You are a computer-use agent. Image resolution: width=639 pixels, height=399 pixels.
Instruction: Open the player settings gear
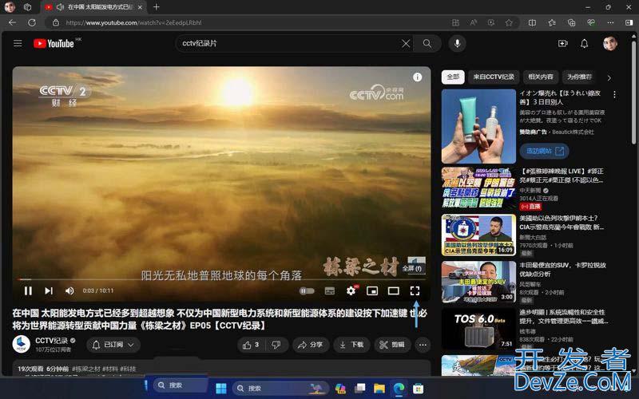(x=351, y=290)
